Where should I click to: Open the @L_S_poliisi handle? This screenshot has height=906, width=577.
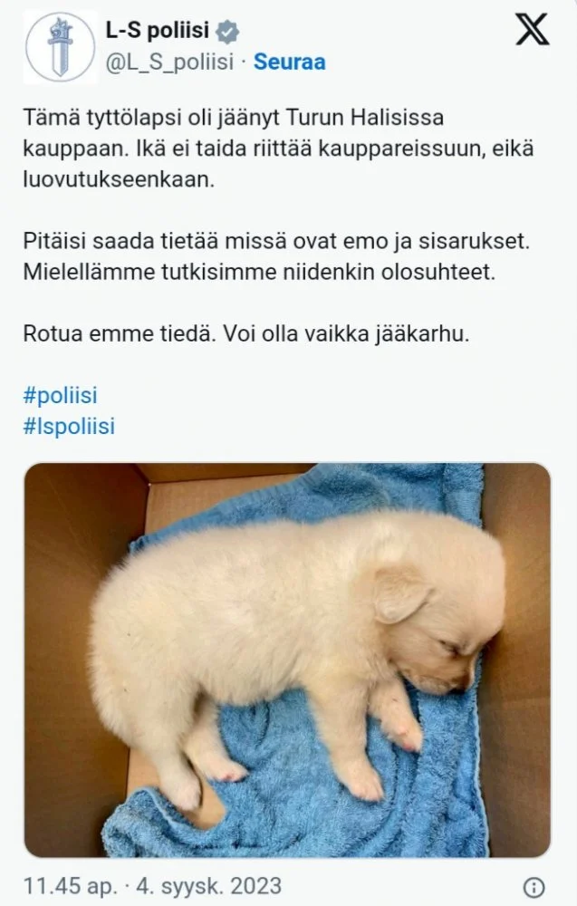[169, 63]
